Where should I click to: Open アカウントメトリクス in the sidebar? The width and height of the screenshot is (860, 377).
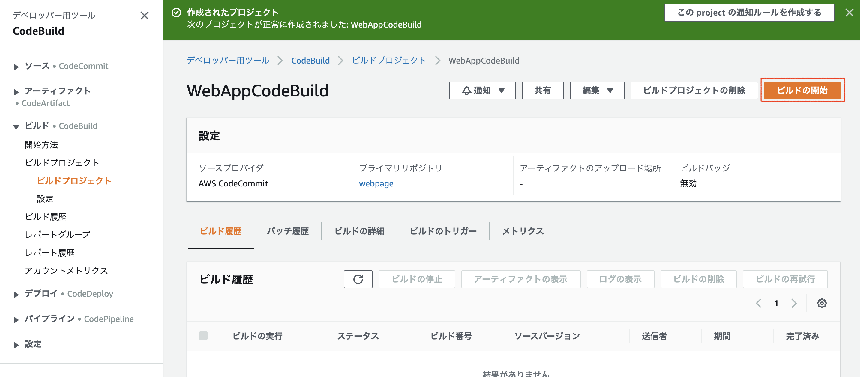(x=66, y=271)
